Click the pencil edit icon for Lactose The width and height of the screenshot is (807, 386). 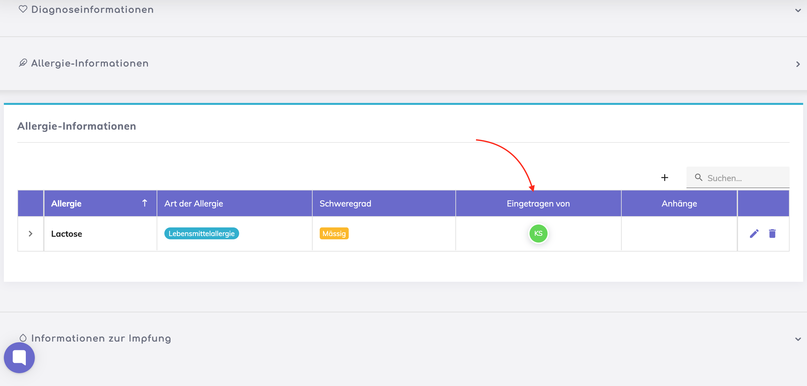[754, 234]
